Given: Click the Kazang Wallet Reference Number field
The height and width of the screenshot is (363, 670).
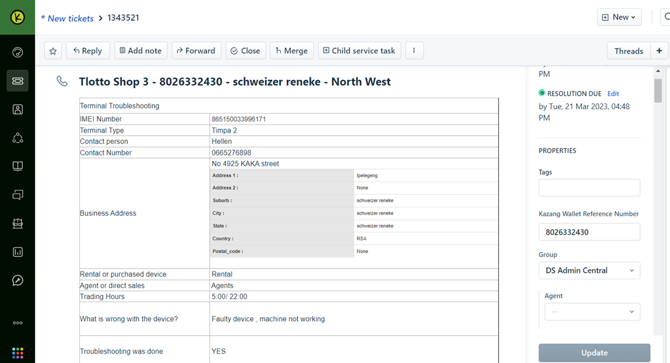Looking at the screenshot, I should point(589,232).
